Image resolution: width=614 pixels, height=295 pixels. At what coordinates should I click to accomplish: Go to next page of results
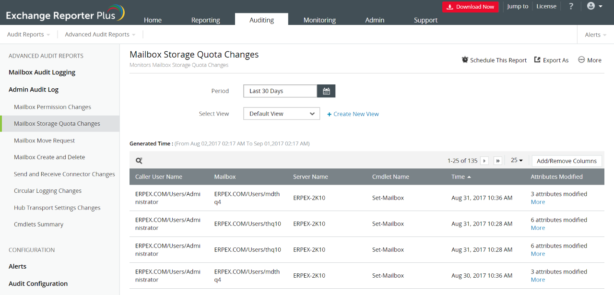(x=484, y=161)
